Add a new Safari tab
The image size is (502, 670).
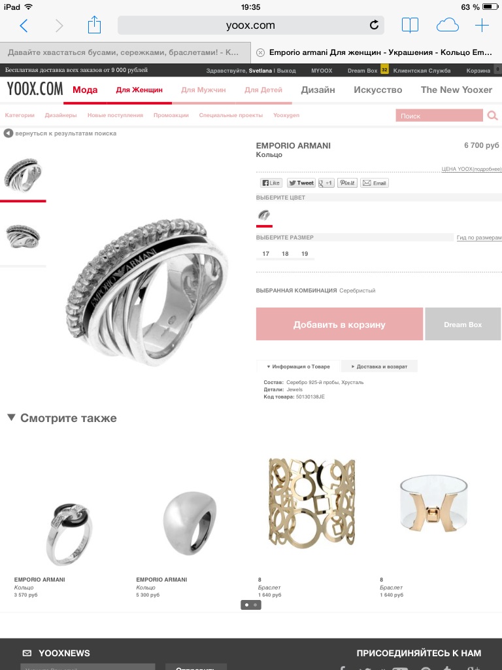(x=482, y=26)
